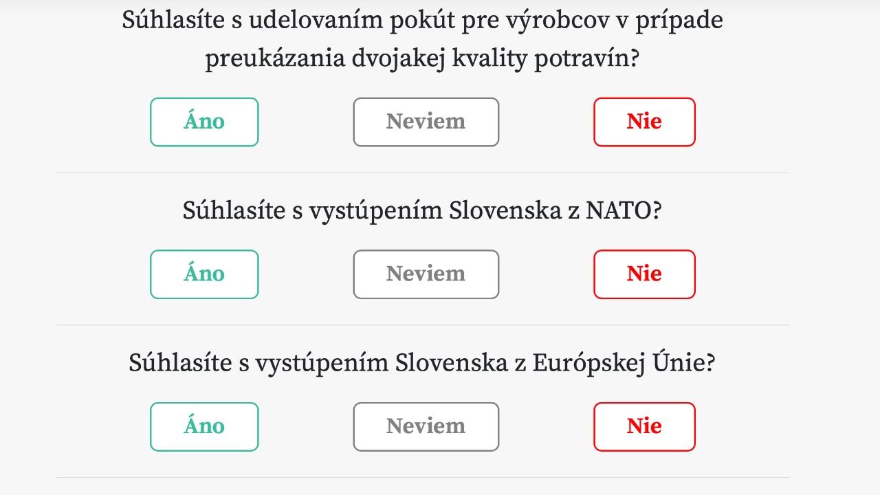The width and height of the screenshot is (880, 495).
Task: Click the question about dvojaká kvalita potravín
Action: (x=421, y=39)
